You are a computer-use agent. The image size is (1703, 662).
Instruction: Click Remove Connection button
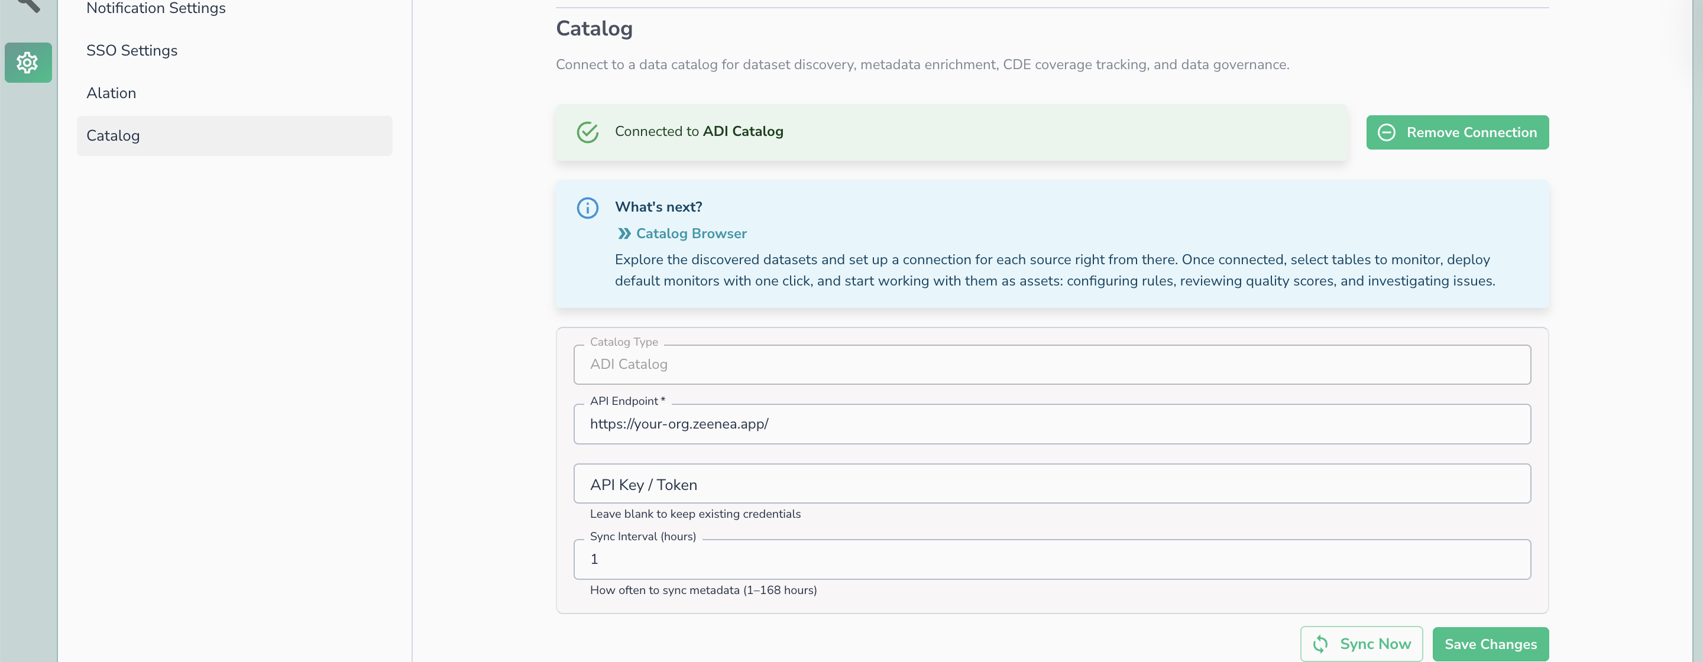[1457, 132]
